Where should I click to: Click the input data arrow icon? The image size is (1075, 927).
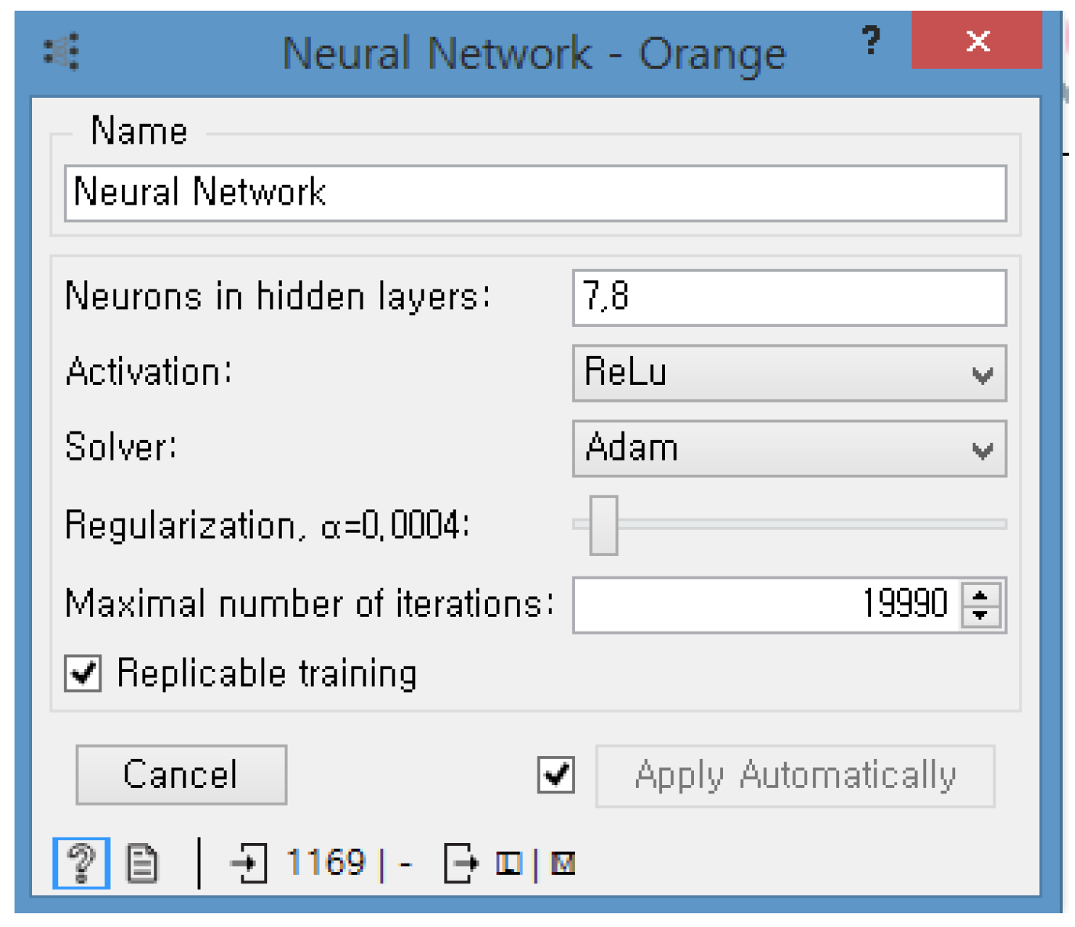pos(249,864)
